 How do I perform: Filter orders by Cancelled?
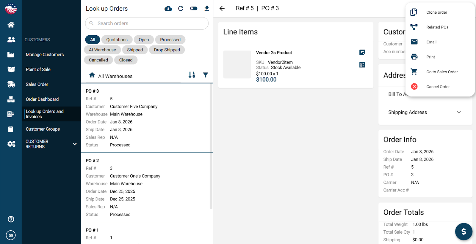pos(98,60)
